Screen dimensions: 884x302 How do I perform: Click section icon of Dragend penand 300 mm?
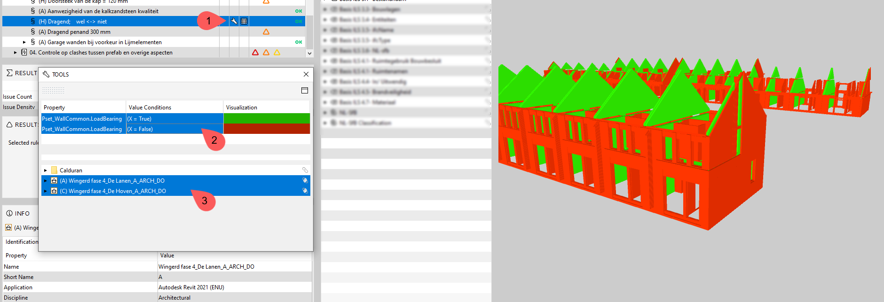click(32, 31)
